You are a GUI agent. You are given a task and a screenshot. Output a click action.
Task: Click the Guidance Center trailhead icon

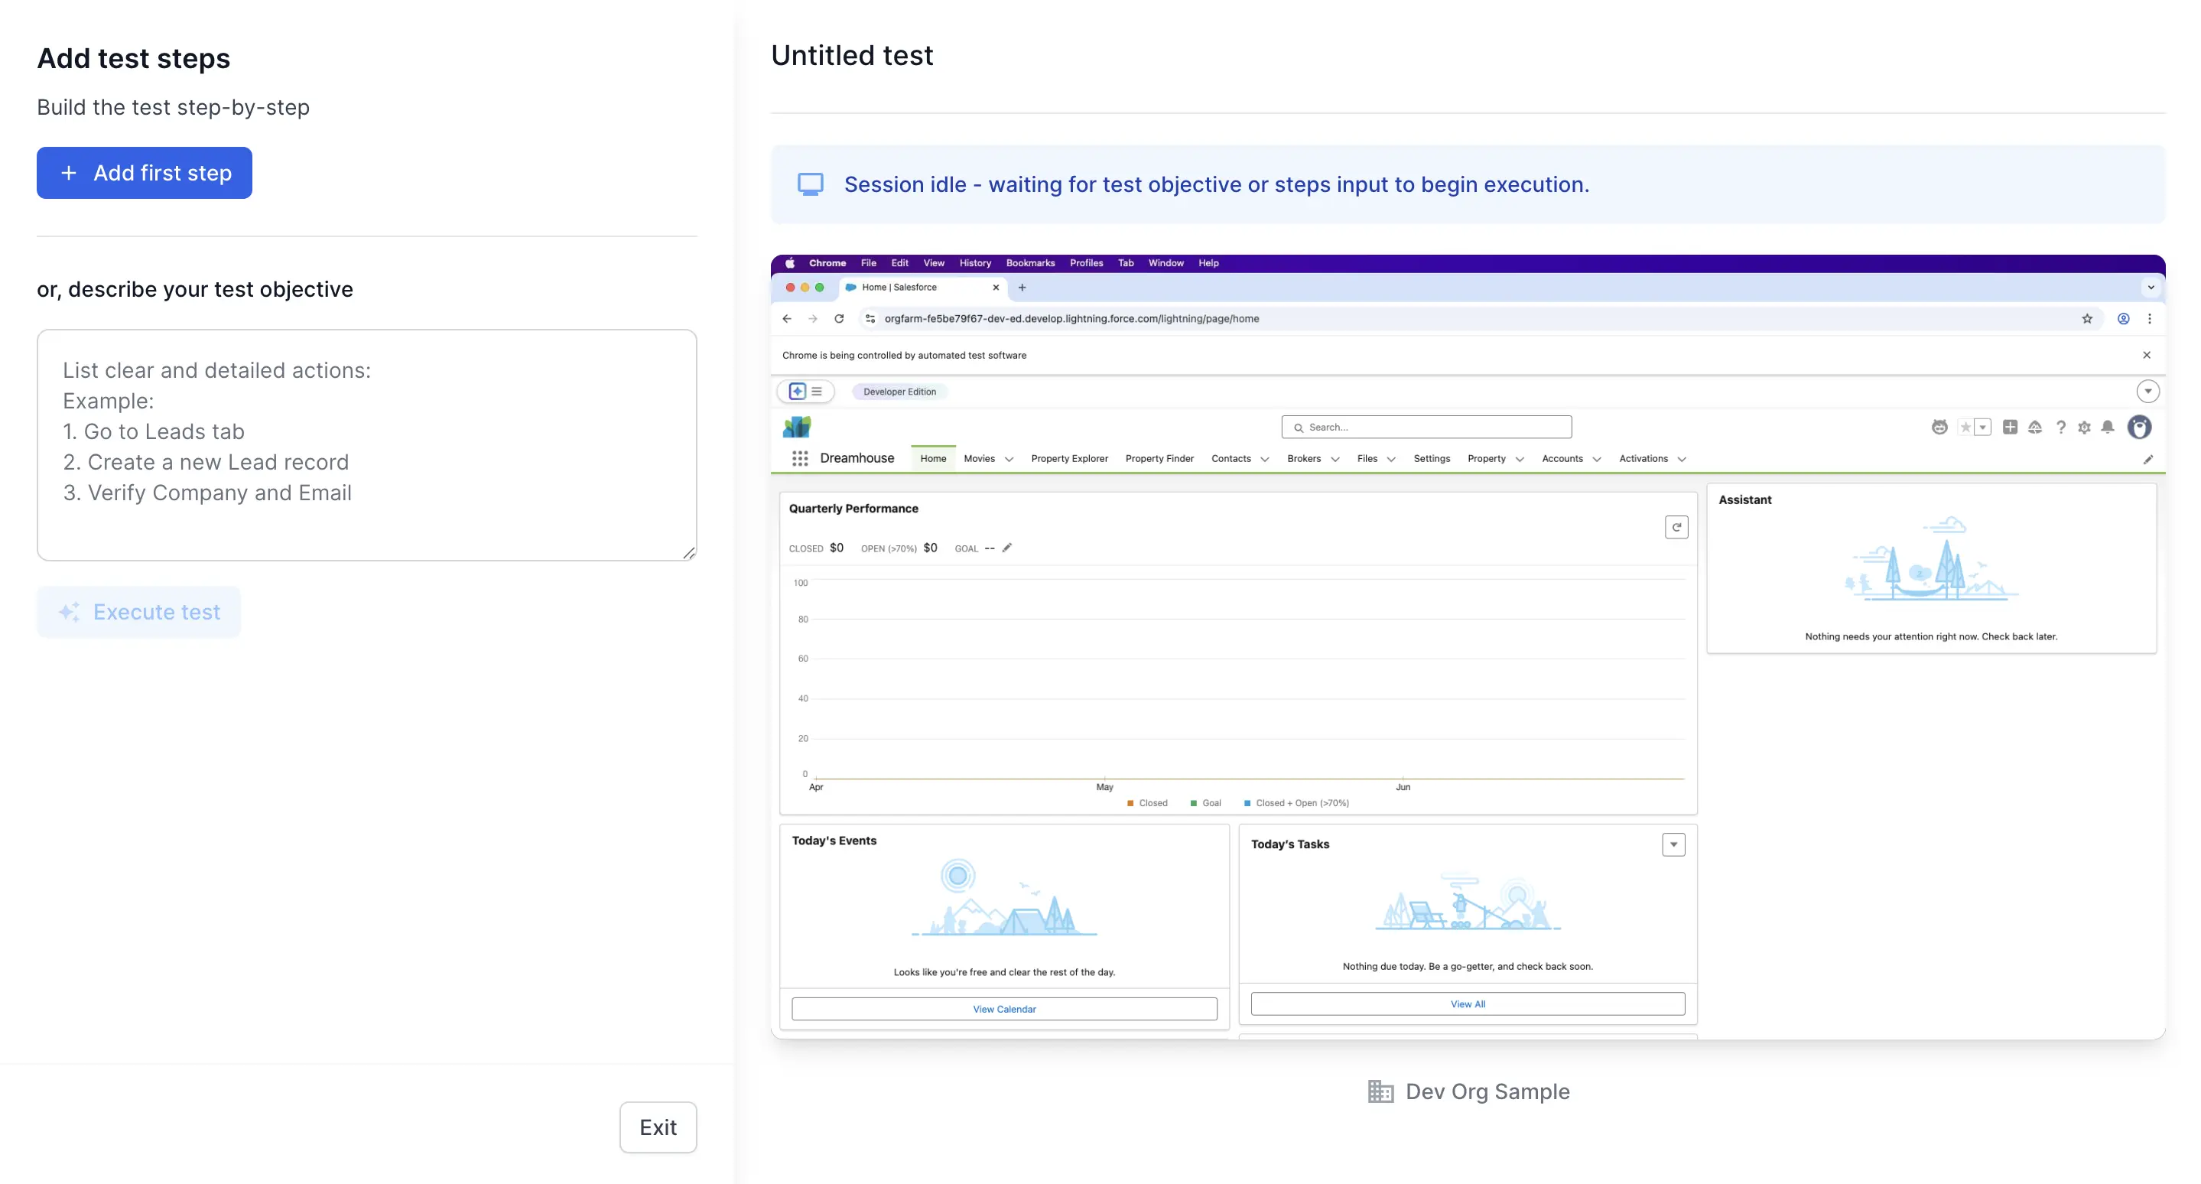point(2036,427)
